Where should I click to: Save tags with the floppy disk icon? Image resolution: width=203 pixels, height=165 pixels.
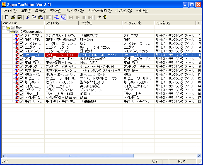coord(20,17)
